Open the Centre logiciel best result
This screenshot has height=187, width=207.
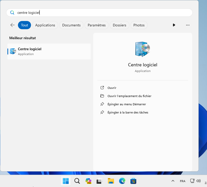49,51
